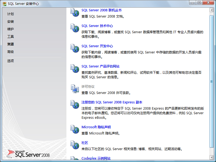216x162 pixels.
Task: Click the globe icon next to 注册您的 SQL Server 2008 Express 副本
Action: 75,104
